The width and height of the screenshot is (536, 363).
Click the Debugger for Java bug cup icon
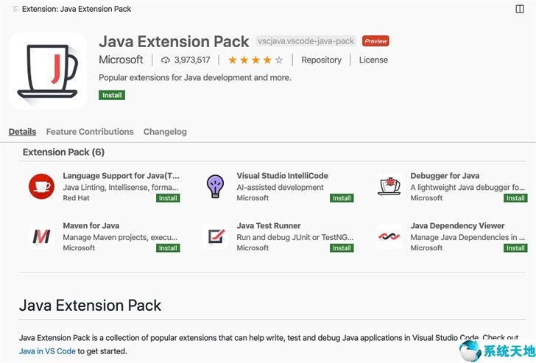pyautogui.click(x=389, y=186)
